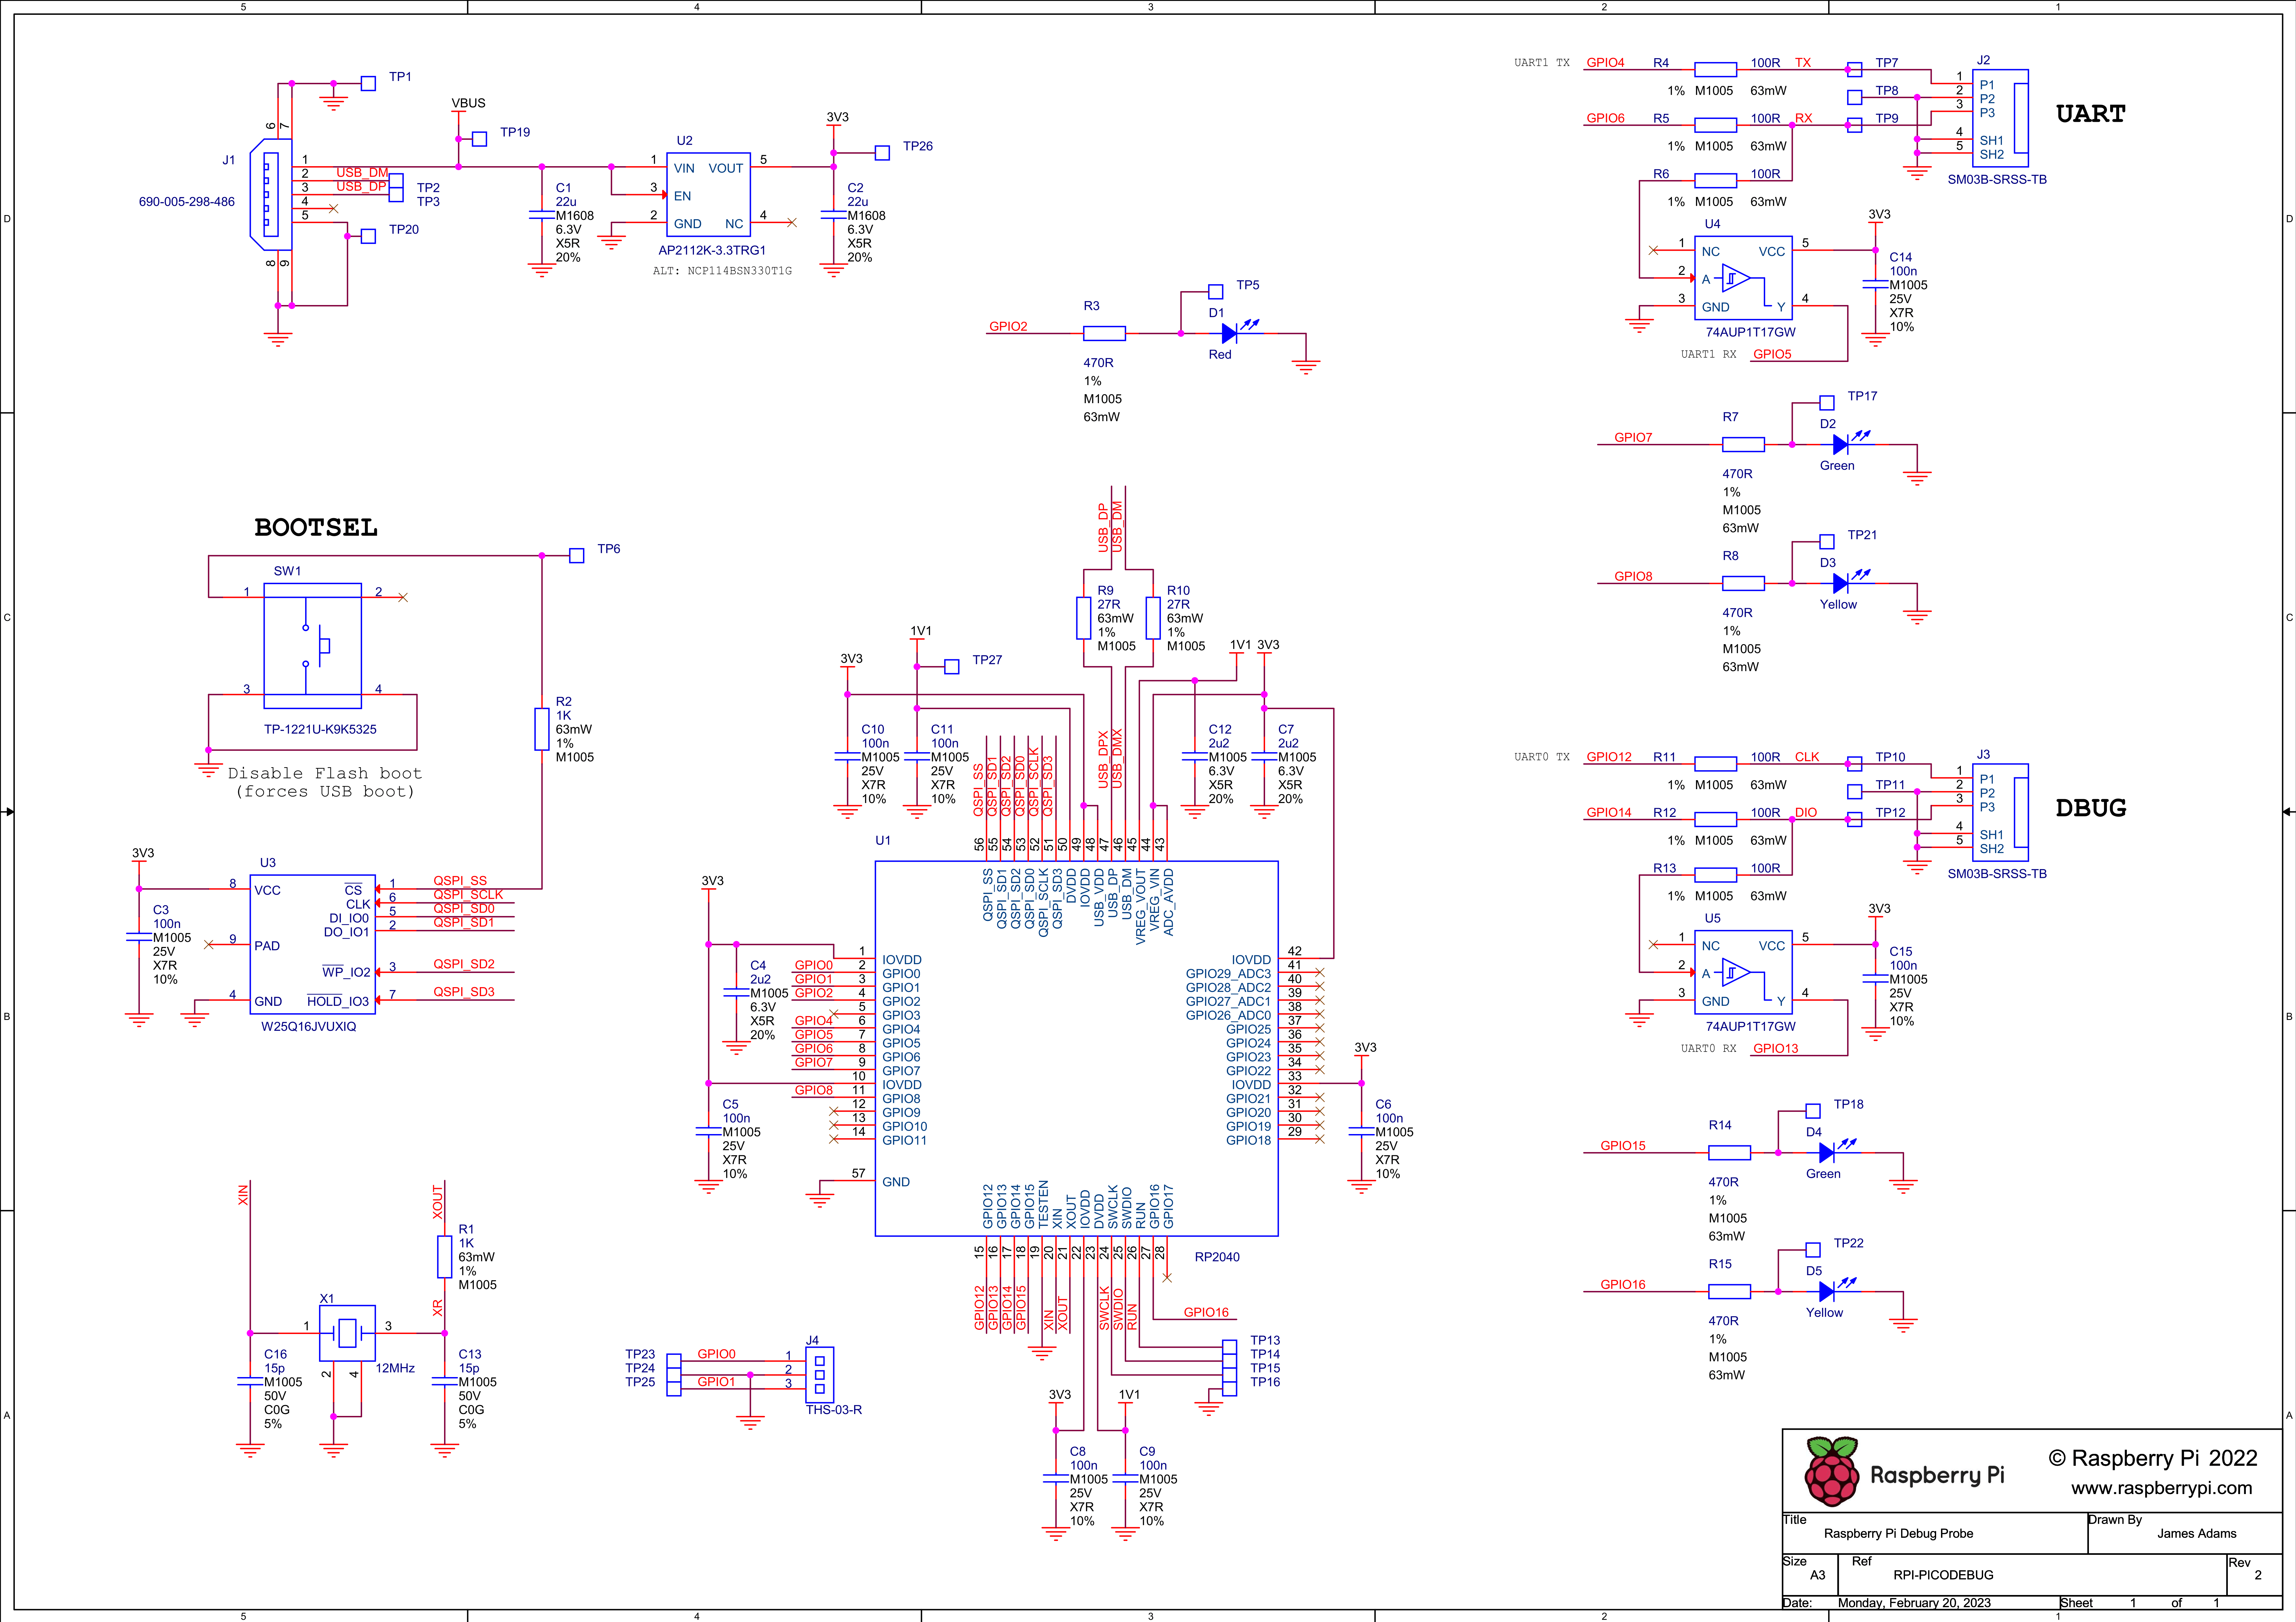
Task: Click test point TP26 on 3V3
Action: pyautogui.click(x=882, y=153)
